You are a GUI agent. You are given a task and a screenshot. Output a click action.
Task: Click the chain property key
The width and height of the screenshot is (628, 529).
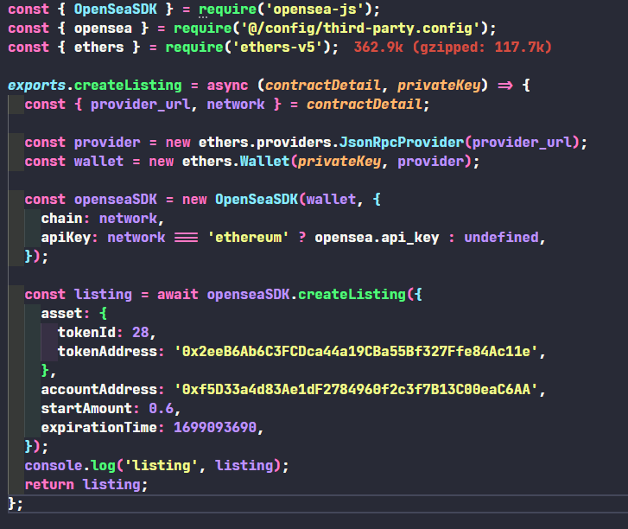[61, 219]
